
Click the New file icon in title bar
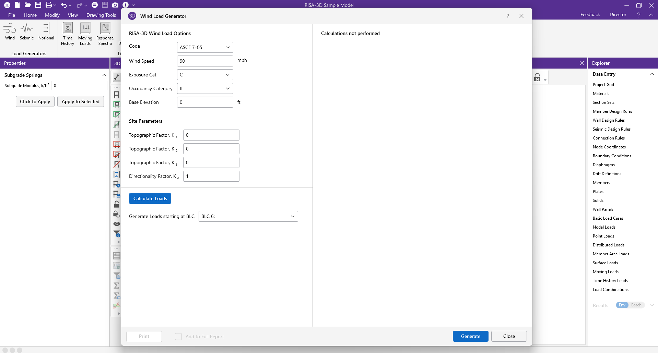(17, 5)
